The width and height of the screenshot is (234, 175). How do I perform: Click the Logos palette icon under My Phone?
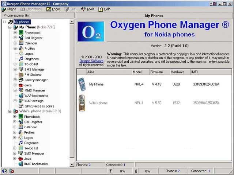click(x=21, y=54)
